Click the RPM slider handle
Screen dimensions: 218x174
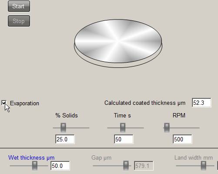point(167,127)
